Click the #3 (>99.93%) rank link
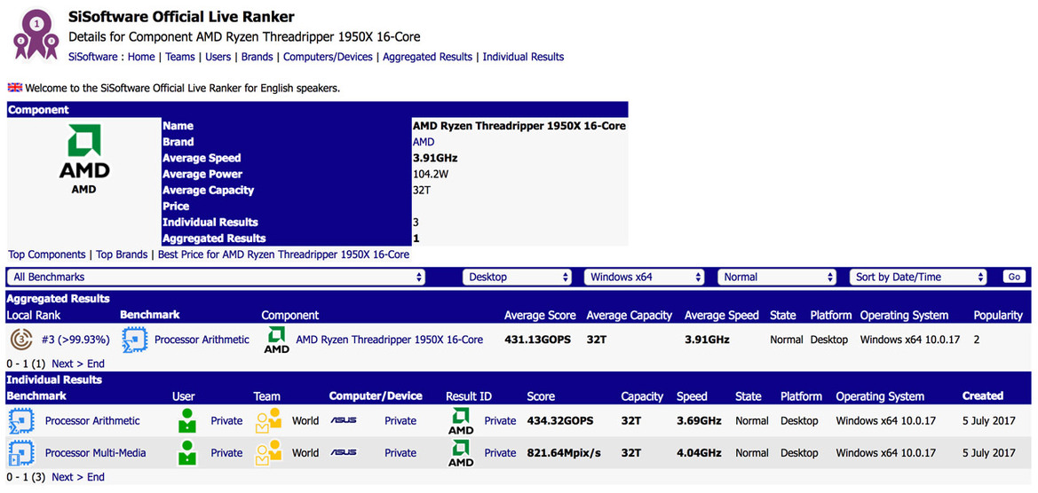Screen dimensions: 1038x493 75,340
